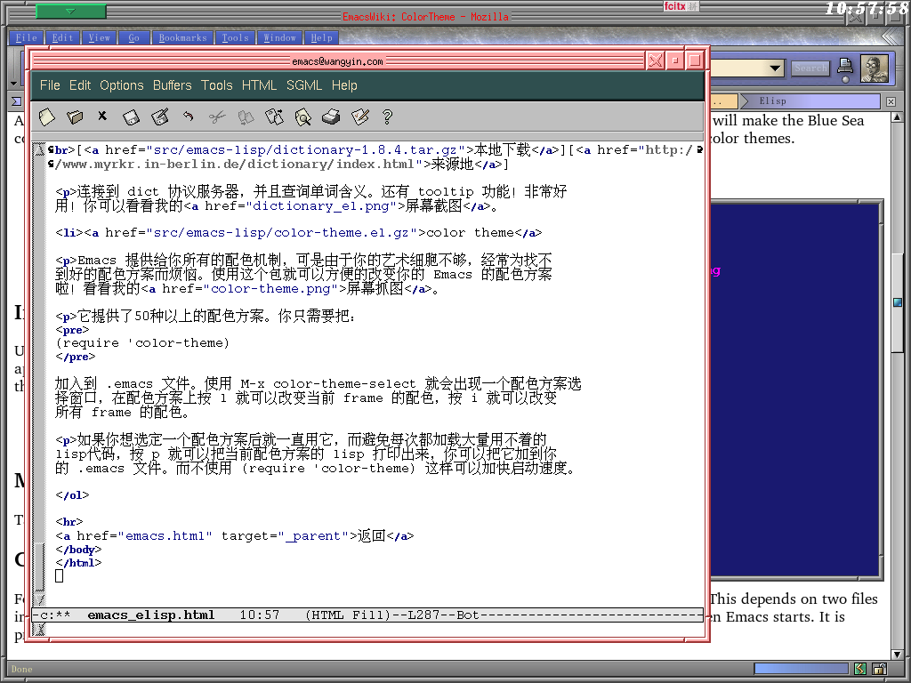911x683 pixels.
Task: Click the Mozilla status bar progress meter
Action: coord(802,669)
